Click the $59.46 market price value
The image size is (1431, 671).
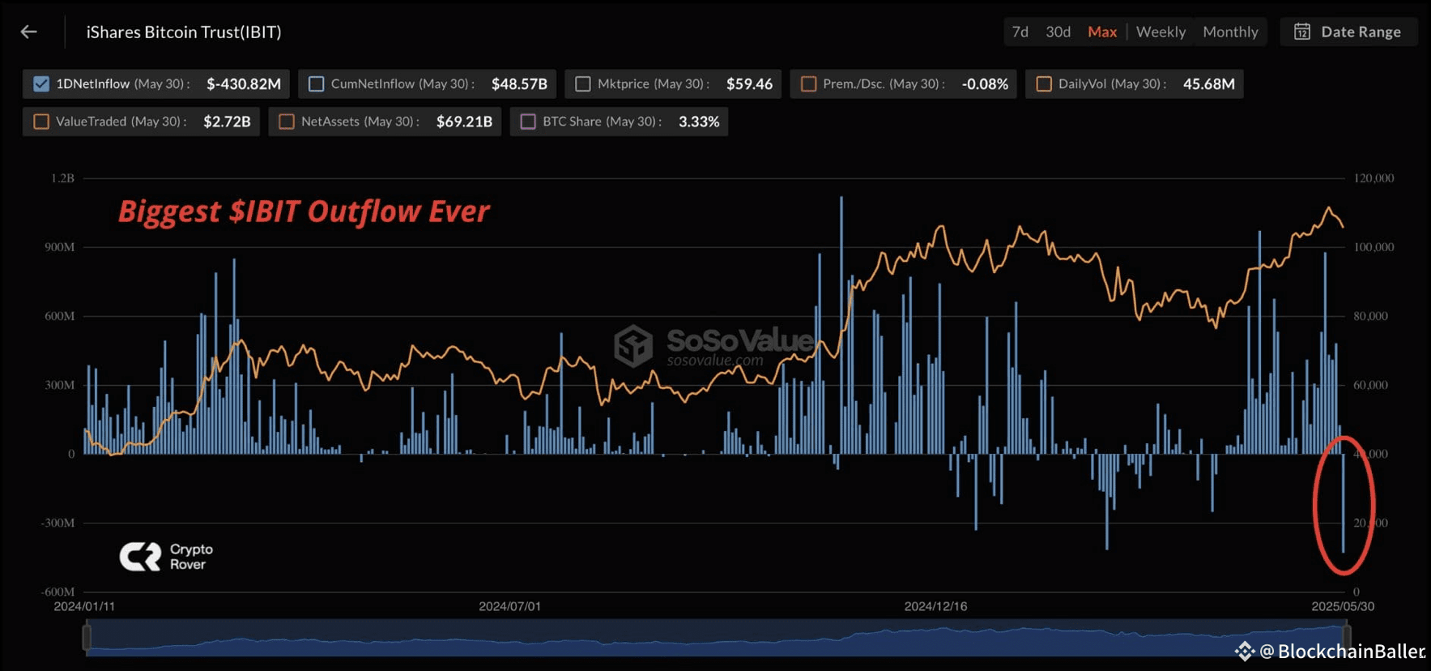click(x=749, y=83)
